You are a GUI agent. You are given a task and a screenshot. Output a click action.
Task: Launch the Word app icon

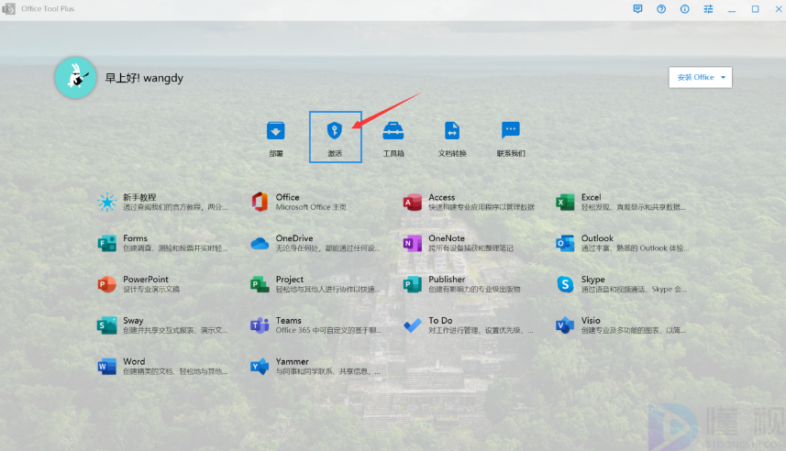click(x=106, y=367)
